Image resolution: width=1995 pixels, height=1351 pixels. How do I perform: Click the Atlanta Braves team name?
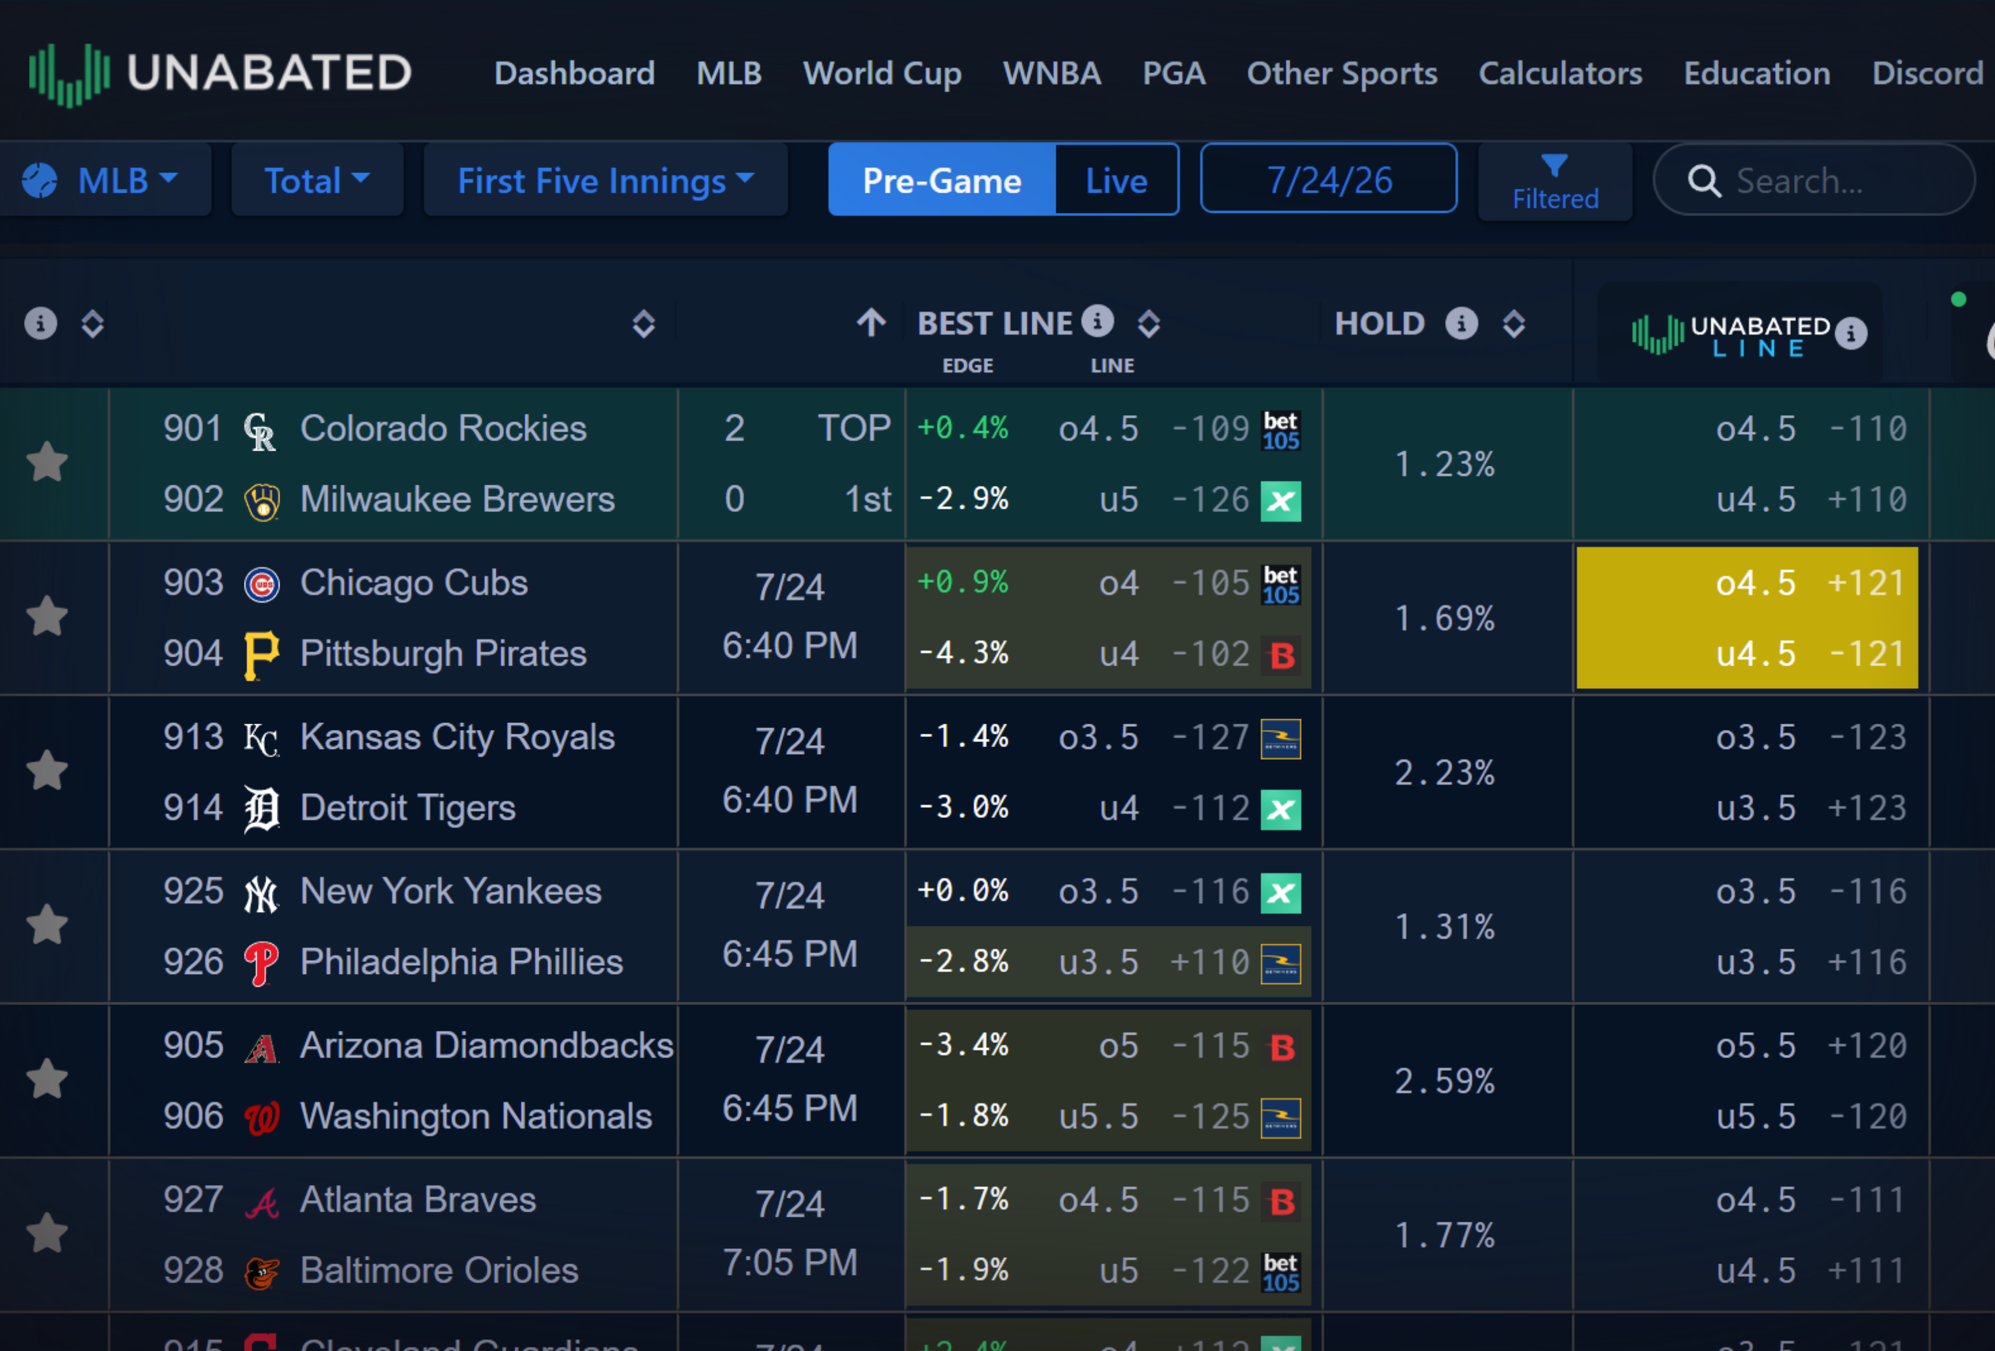tap(418, 1200)
